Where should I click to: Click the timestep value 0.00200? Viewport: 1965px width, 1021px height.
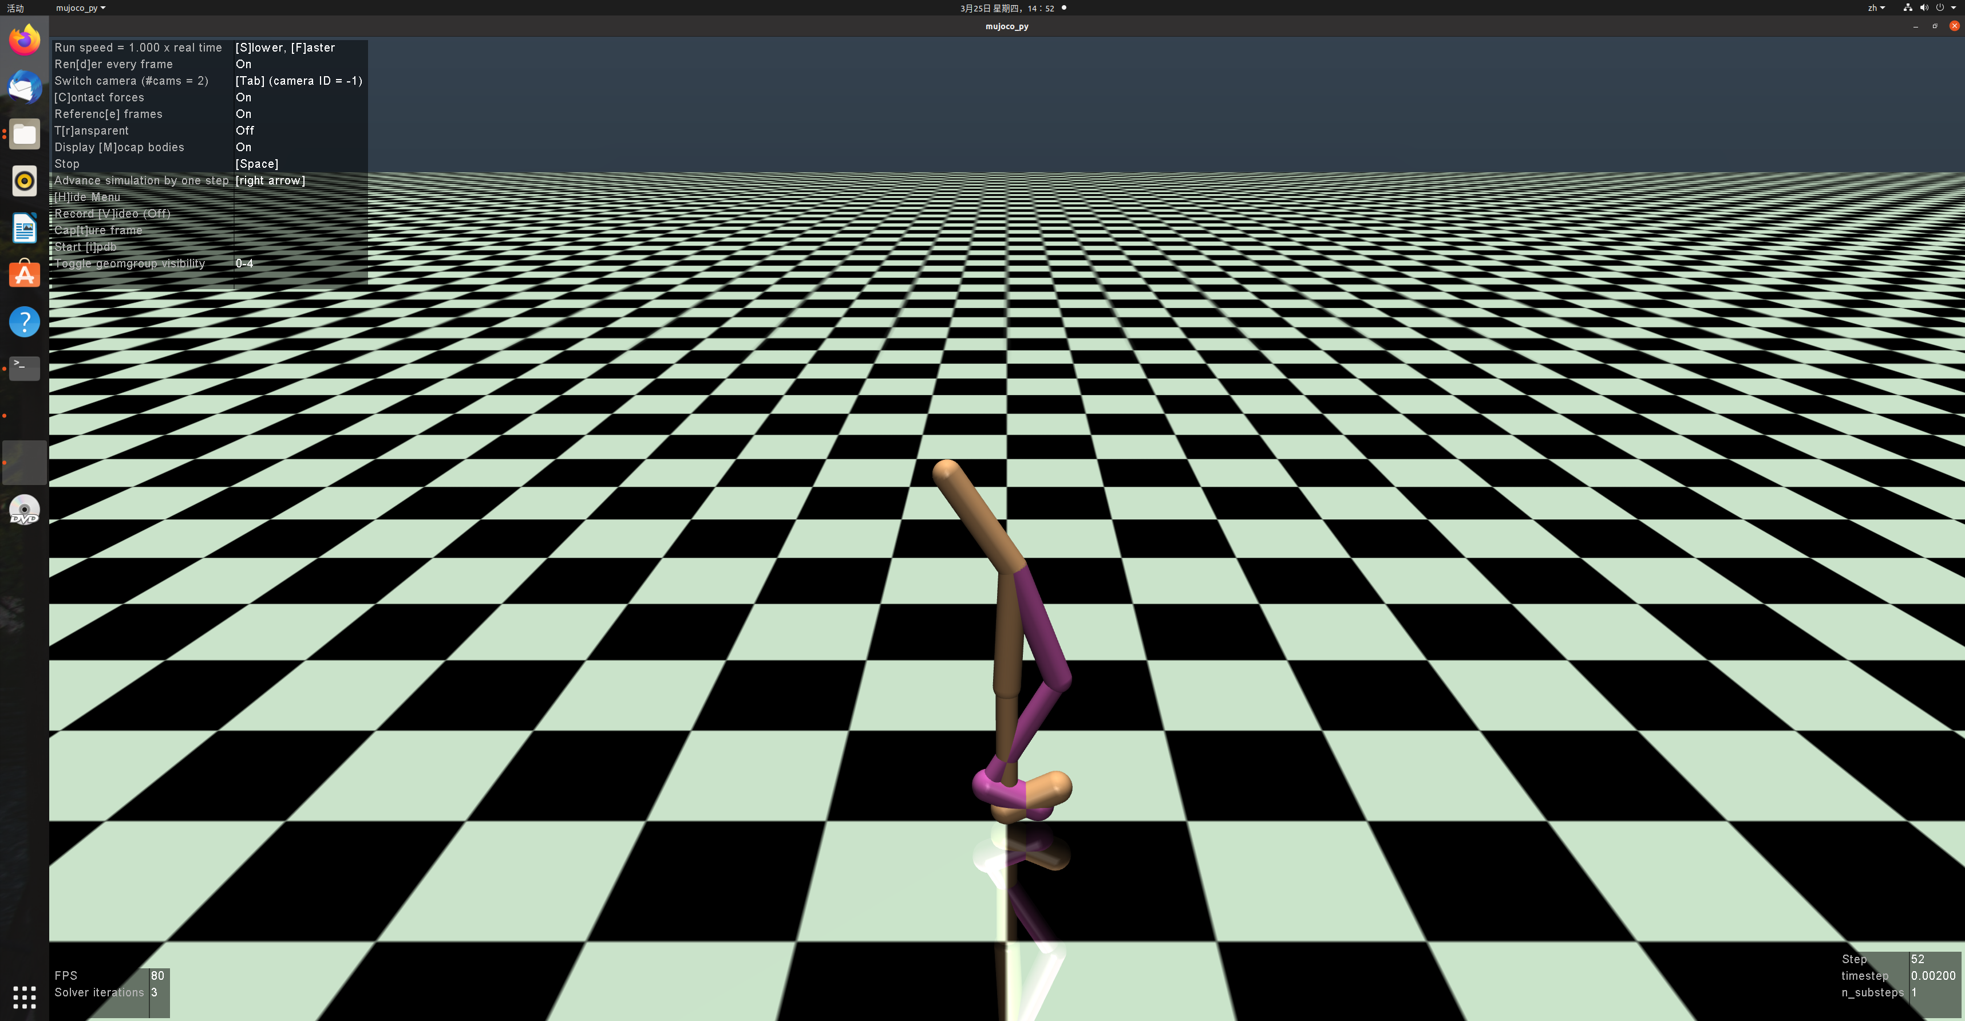tap(1933, 976)
